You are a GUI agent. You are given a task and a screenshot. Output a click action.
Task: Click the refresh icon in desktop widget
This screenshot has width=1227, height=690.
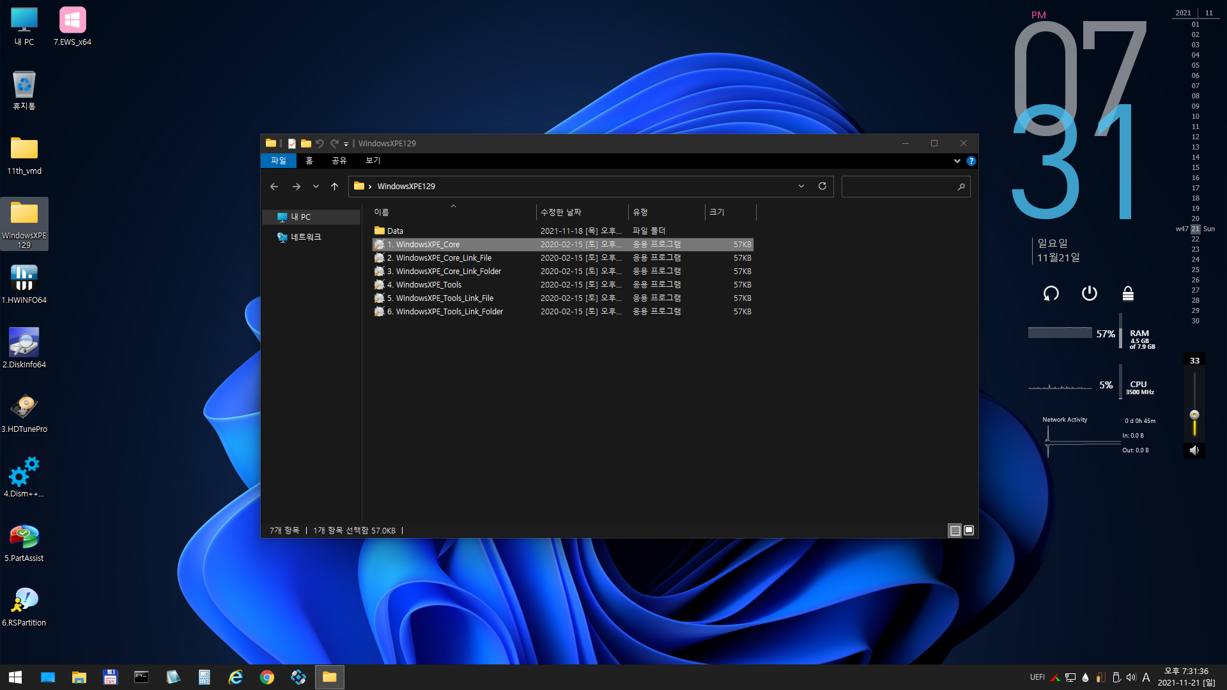(x=1051, y=293)
